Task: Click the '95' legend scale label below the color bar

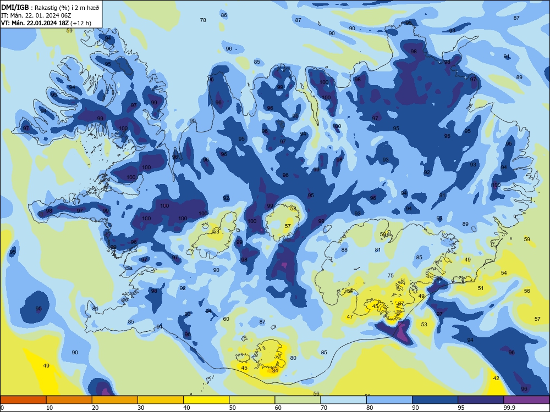Action: click(x=461, y=408)
